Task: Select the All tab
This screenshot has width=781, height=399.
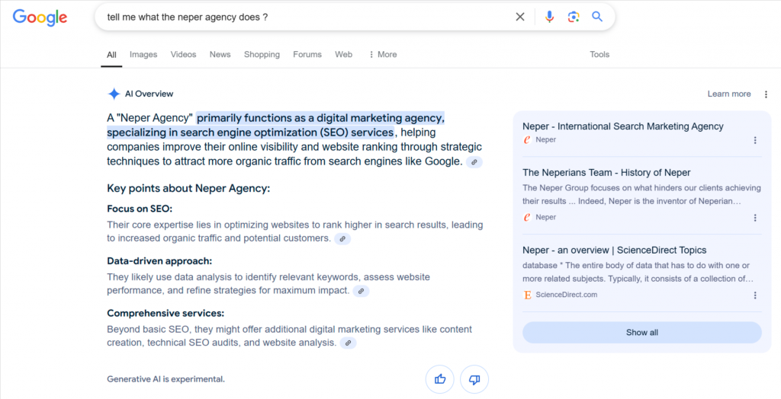Action: [x=111, y=55]
